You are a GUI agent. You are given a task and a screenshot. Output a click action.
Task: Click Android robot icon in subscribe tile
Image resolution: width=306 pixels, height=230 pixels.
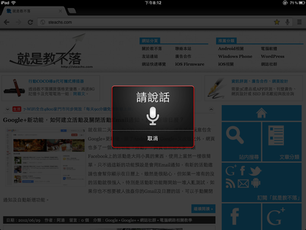tap(256, 183)
